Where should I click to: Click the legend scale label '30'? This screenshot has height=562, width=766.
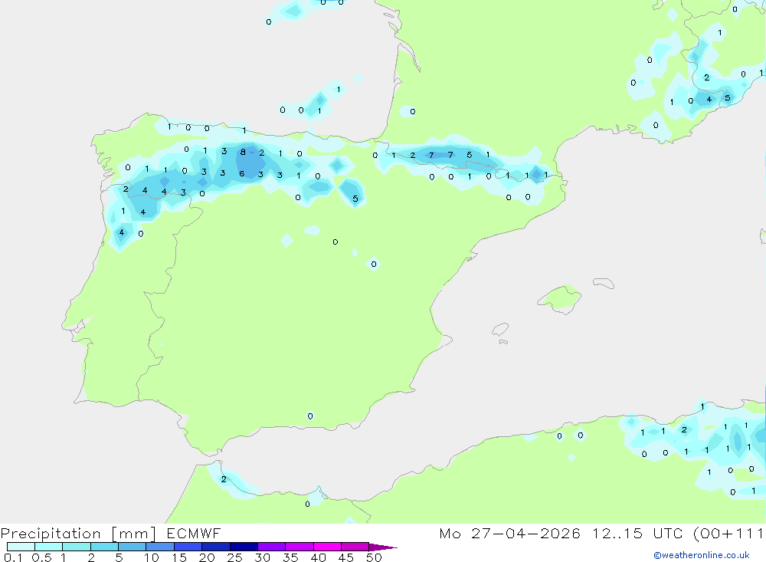point(263,557)
